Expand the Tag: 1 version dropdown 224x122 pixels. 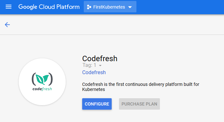(x=92, y=65)
